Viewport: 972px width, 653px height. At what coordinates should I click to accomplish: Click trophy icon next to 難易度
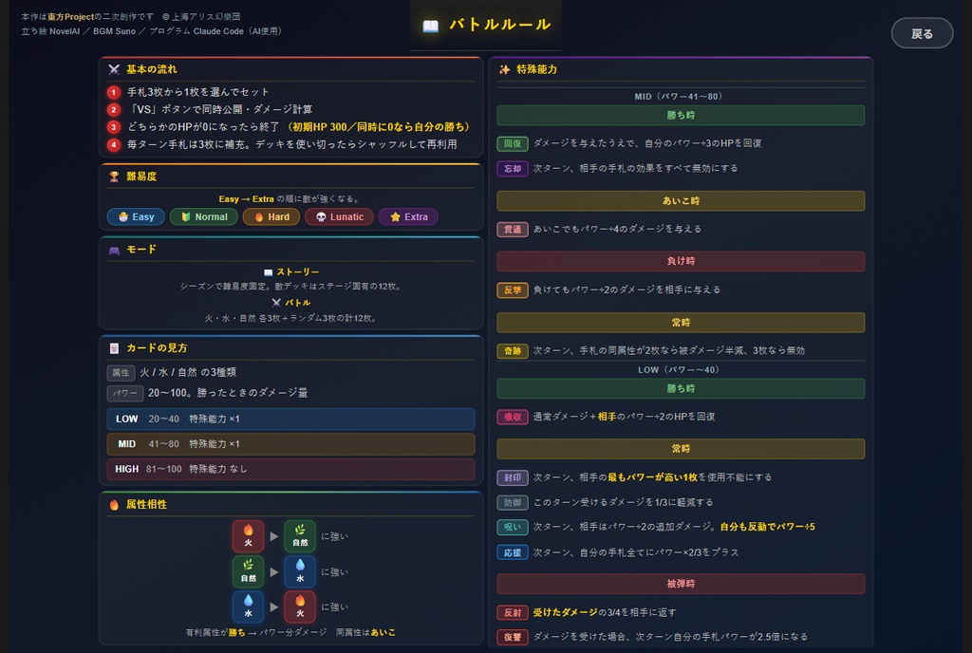[114, 177]
